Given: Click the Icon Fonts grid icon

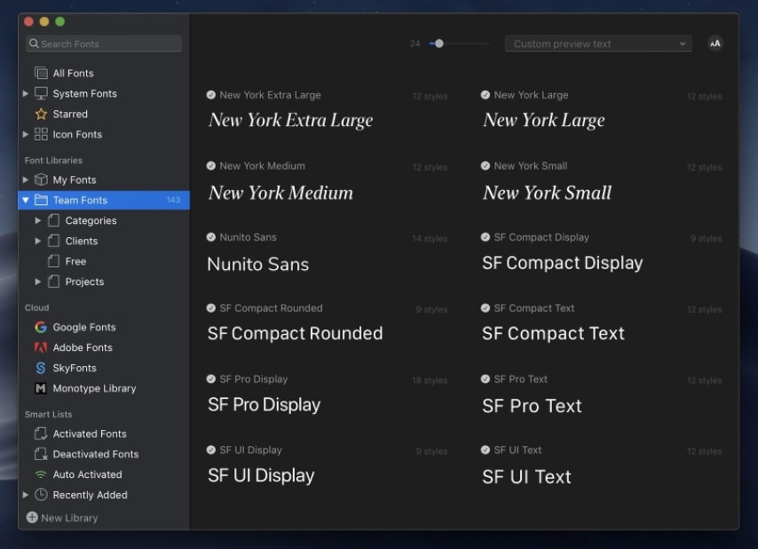Looking at the screenshot, I should pos(41,134).
